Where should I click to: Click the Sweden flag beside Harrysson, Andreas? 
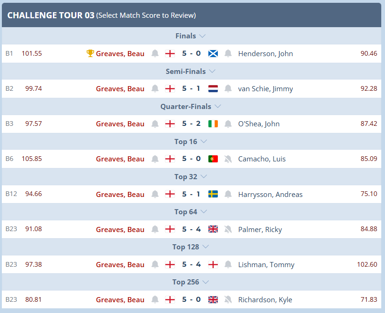coord(213,194)
